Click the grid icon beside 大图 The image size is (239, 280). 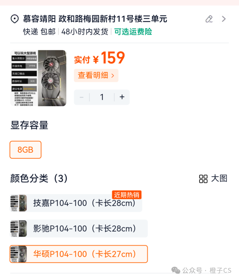click(203, 179)
